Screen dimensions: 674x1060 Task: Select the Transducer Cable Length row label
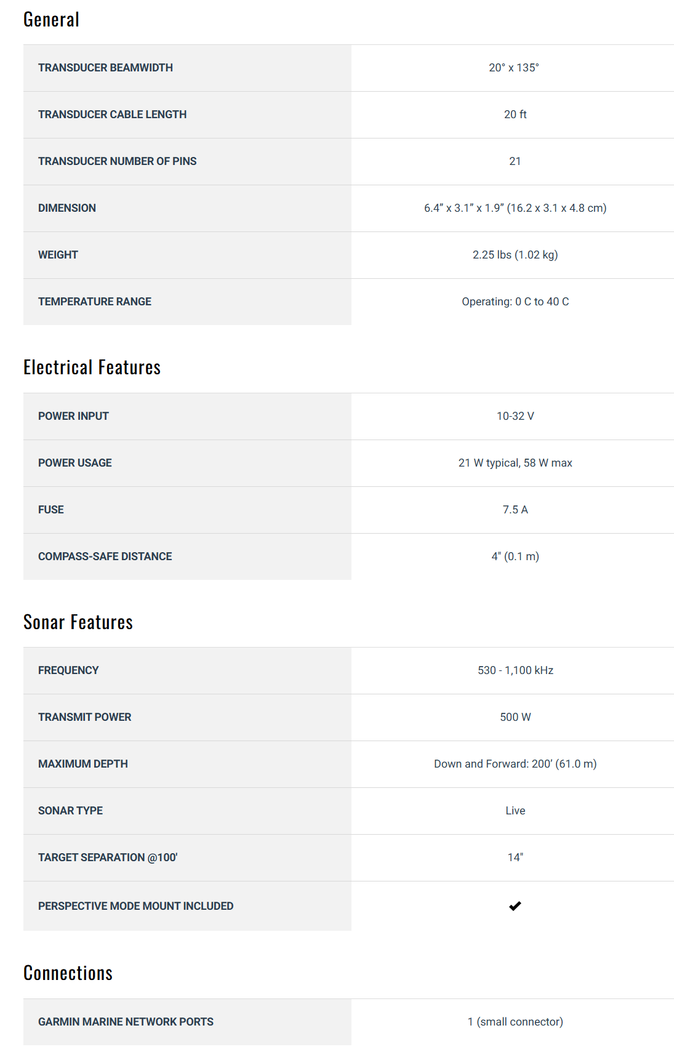pos(112,114)
